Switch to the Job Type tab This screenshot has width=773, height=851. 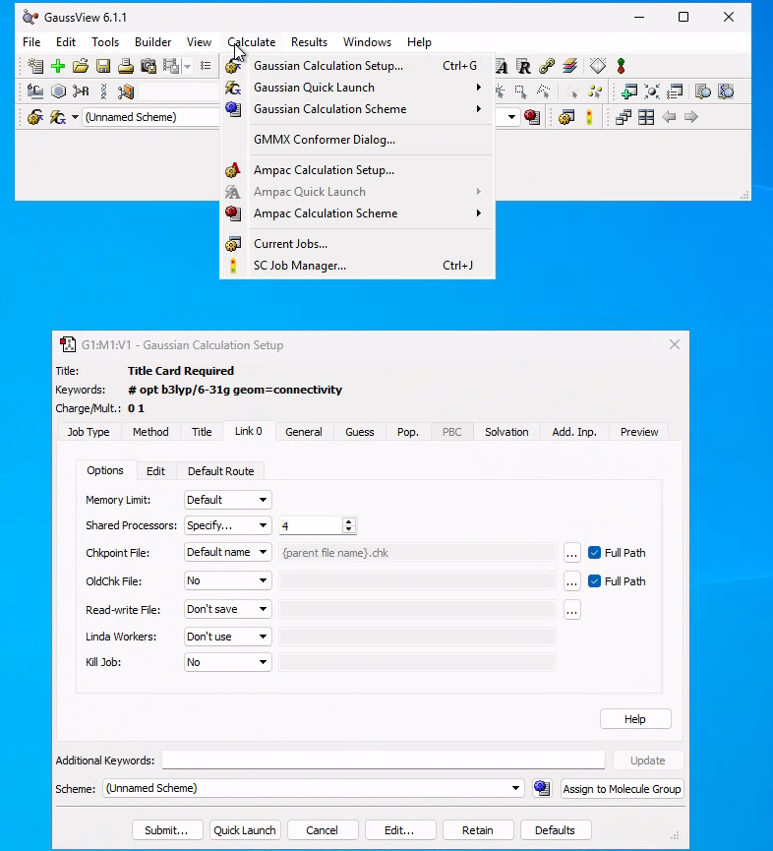(89, 432)
